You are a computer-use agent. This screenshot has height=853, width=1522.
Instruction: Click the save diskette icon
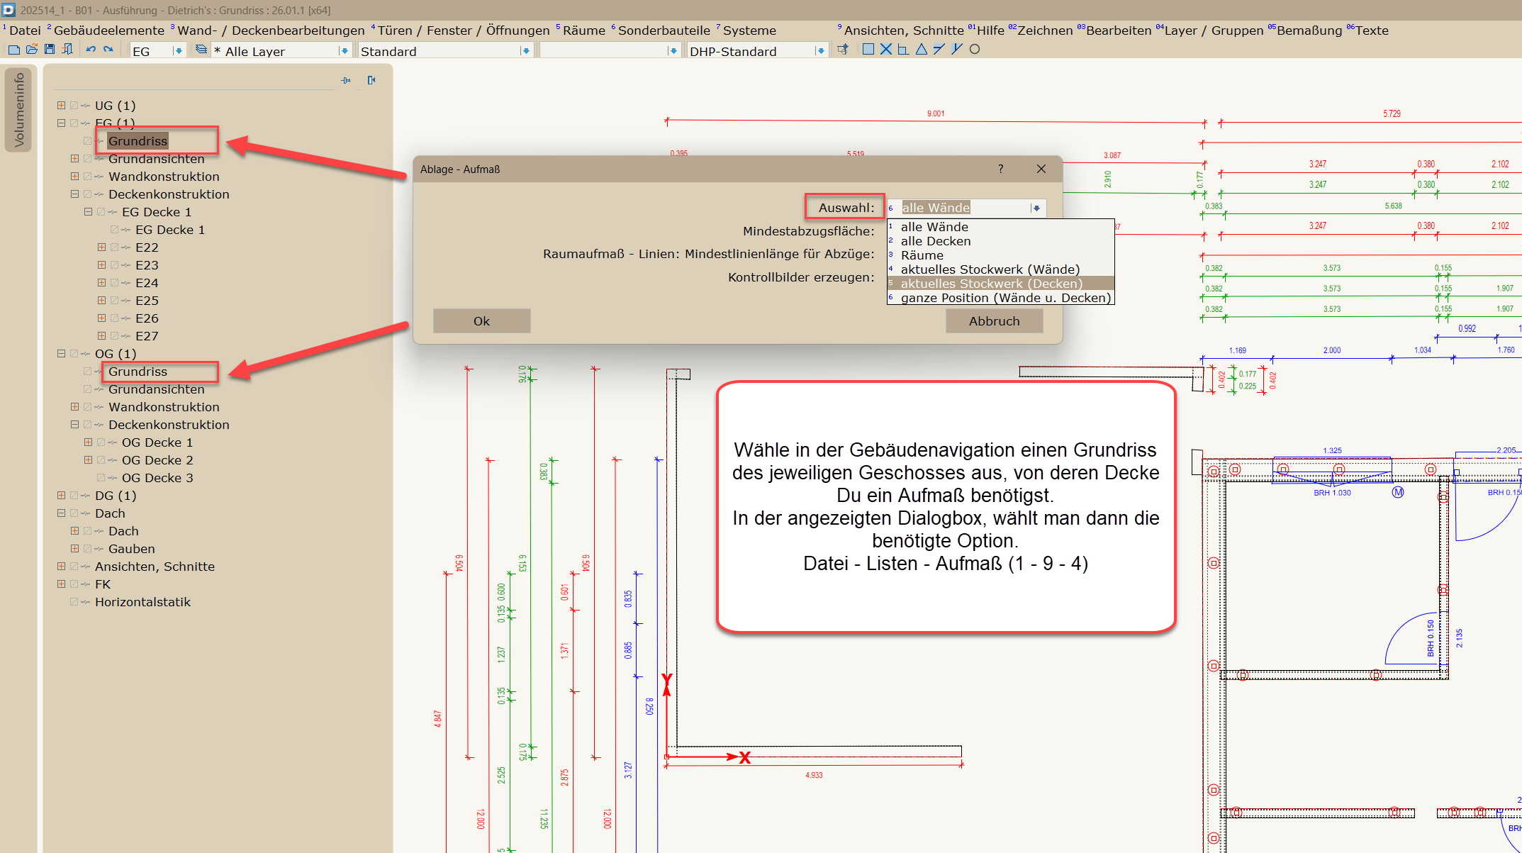[50, 50]
